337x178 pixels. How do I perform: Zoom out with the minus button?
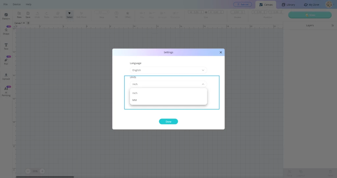click(x=28, y=171)
